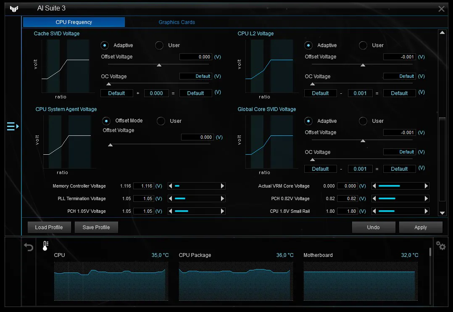
Task: Click the CPU temperature graph
Action: [111, 281]
